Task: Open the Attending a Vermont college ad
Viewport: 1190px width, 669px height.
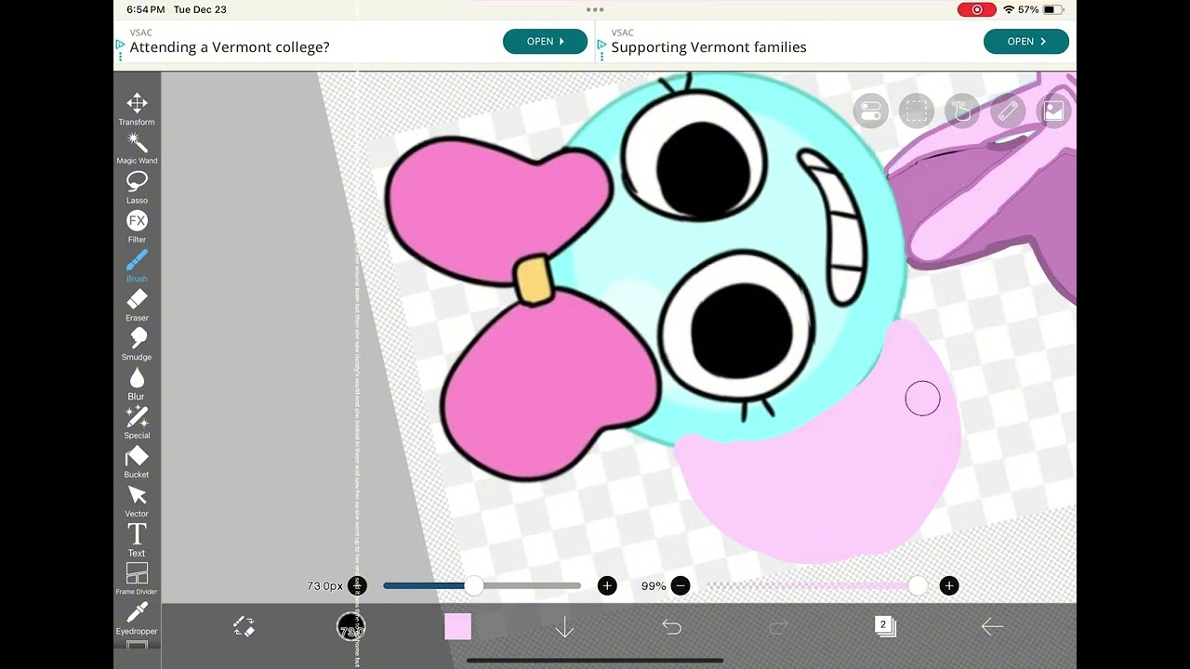Action: 545,41
